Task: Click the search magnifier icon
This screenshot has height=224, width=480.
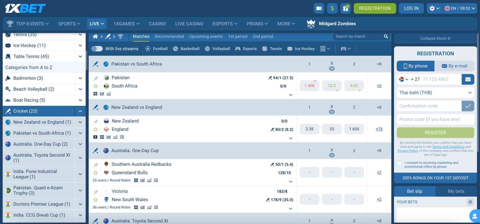Action: (386, 36)
